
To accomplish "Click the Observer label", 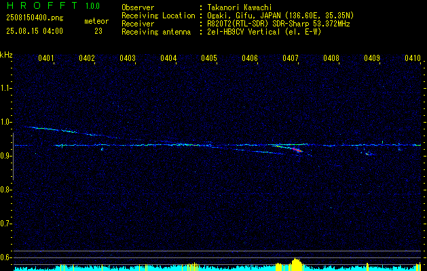I will point(138,7).
